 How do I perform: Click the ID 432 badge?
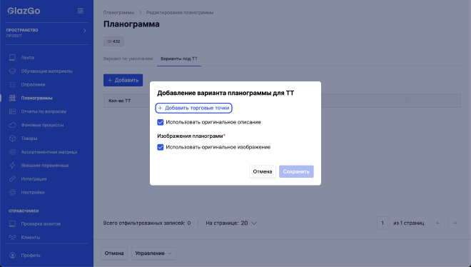pos(113,41)
